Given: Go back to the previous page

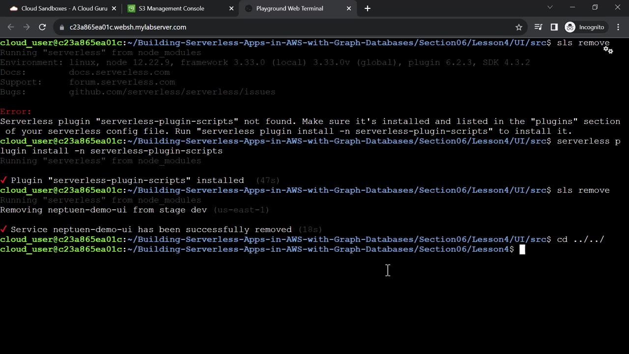Looking at the screenshot, I should click(11, 27).
